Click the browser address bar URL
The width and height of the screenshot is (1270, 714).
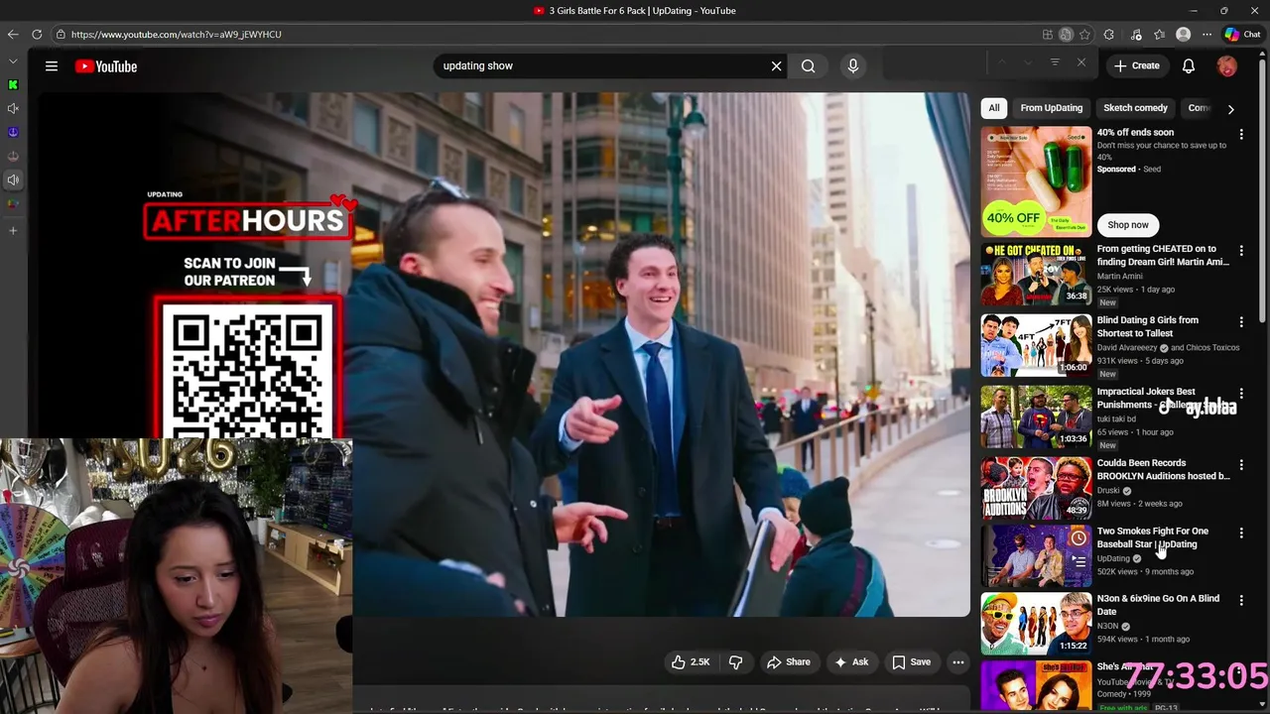tap(177, 35)
